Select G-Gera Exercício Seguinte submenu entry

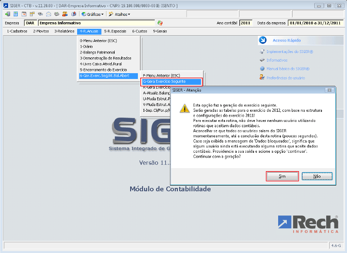pos(172,81)
